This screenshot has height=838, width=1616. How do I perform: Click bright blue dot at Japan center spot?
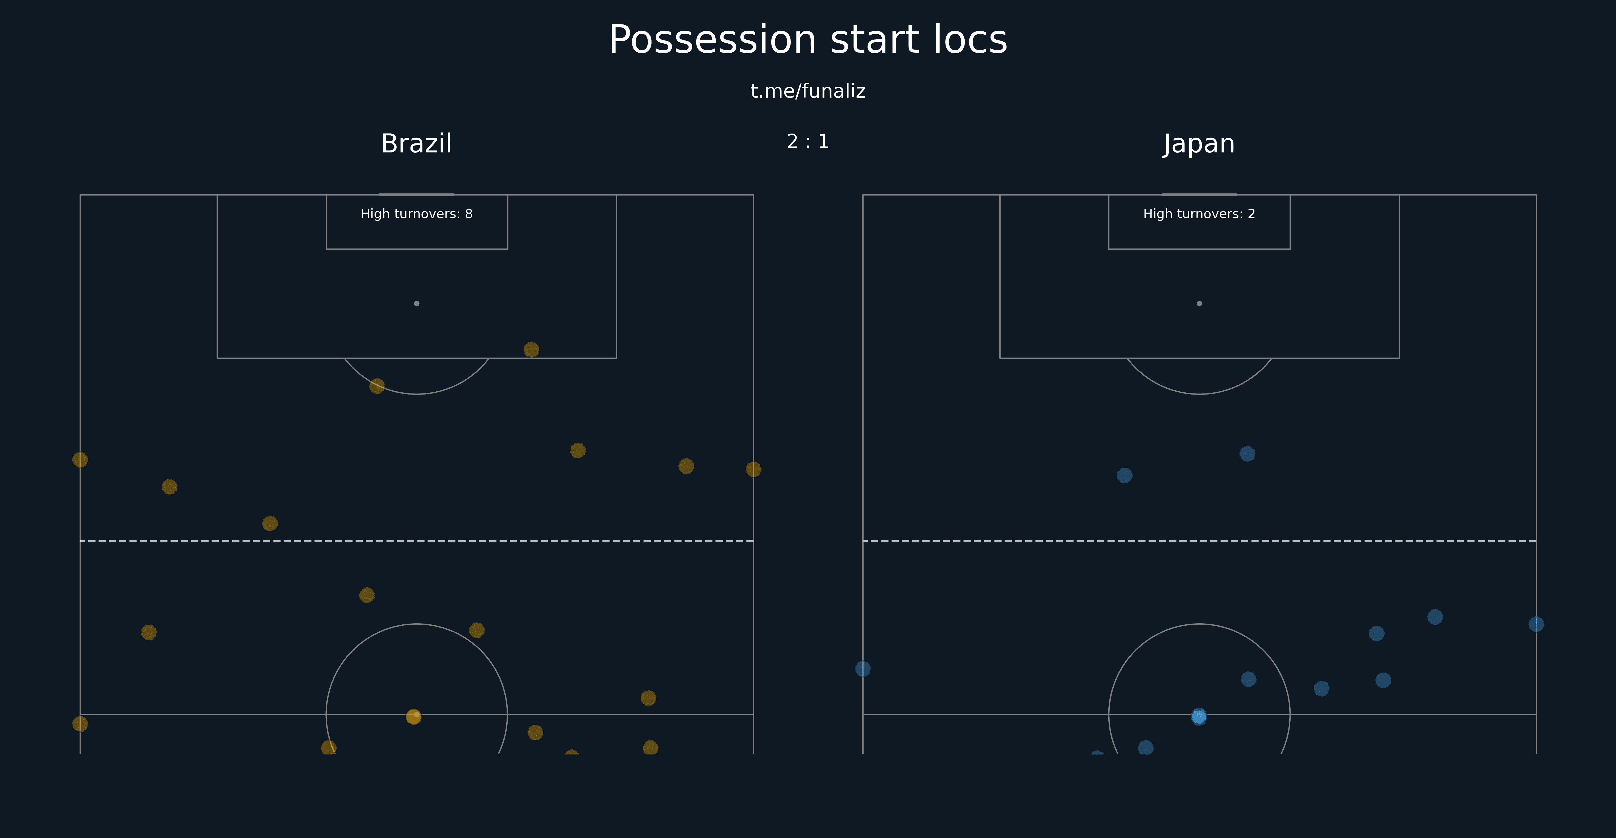[1199, 716]
